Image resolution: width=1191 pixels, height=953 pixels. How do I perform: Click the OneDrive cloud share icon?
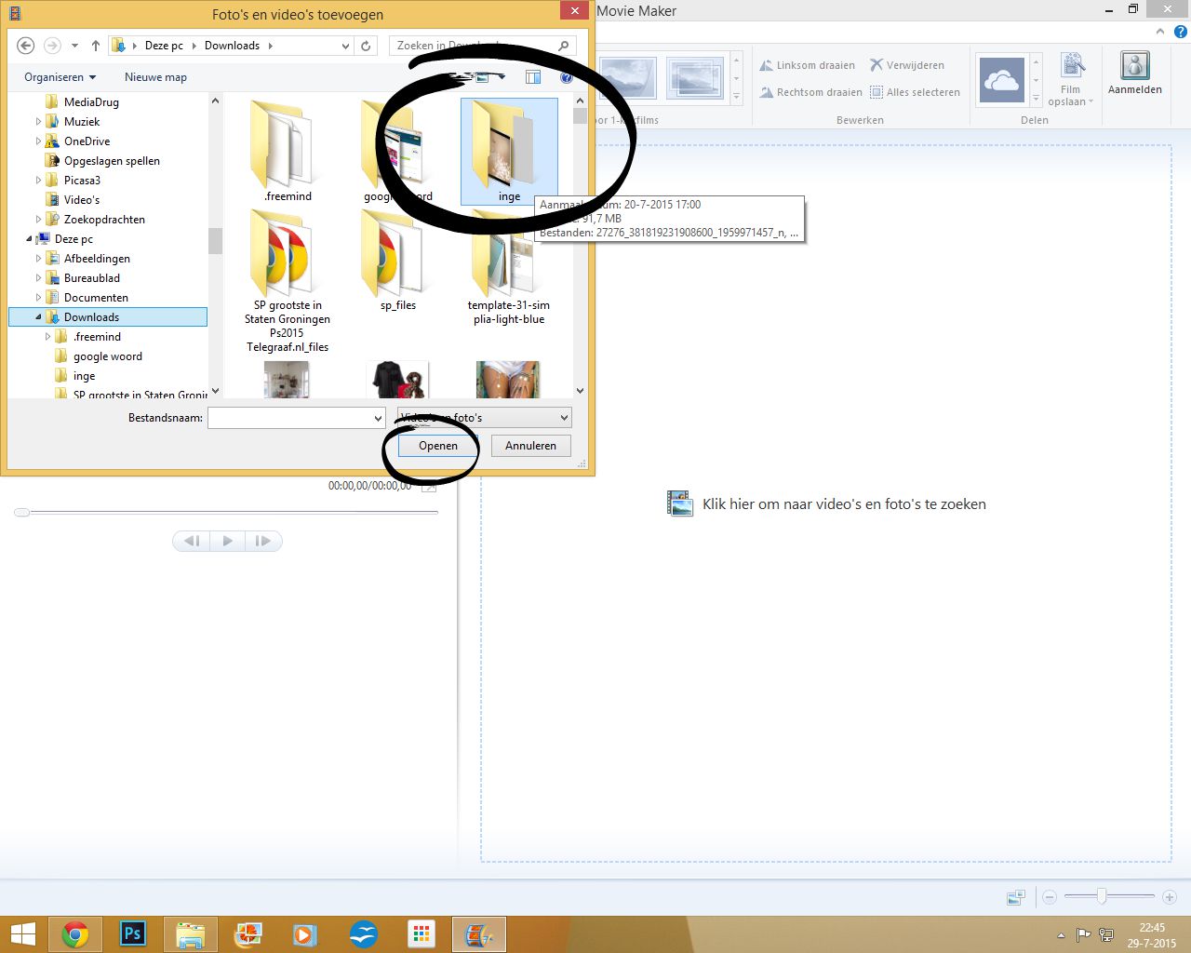(1001, 80)
